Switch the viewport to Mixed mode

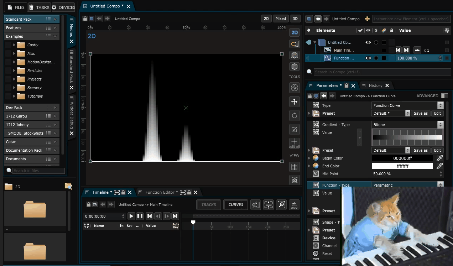point(281,19)
